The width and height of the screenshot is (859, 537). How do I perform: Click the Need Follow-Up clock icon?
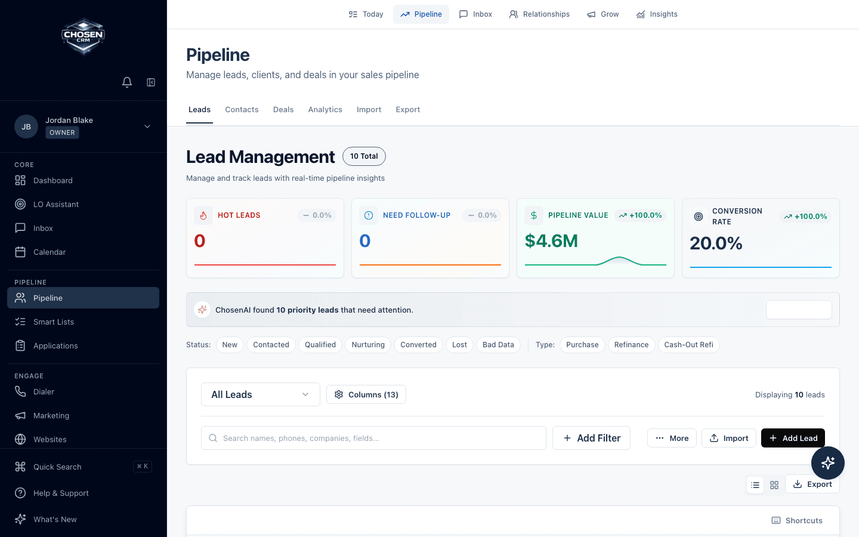pyautogui.click(x=369, y=215)
